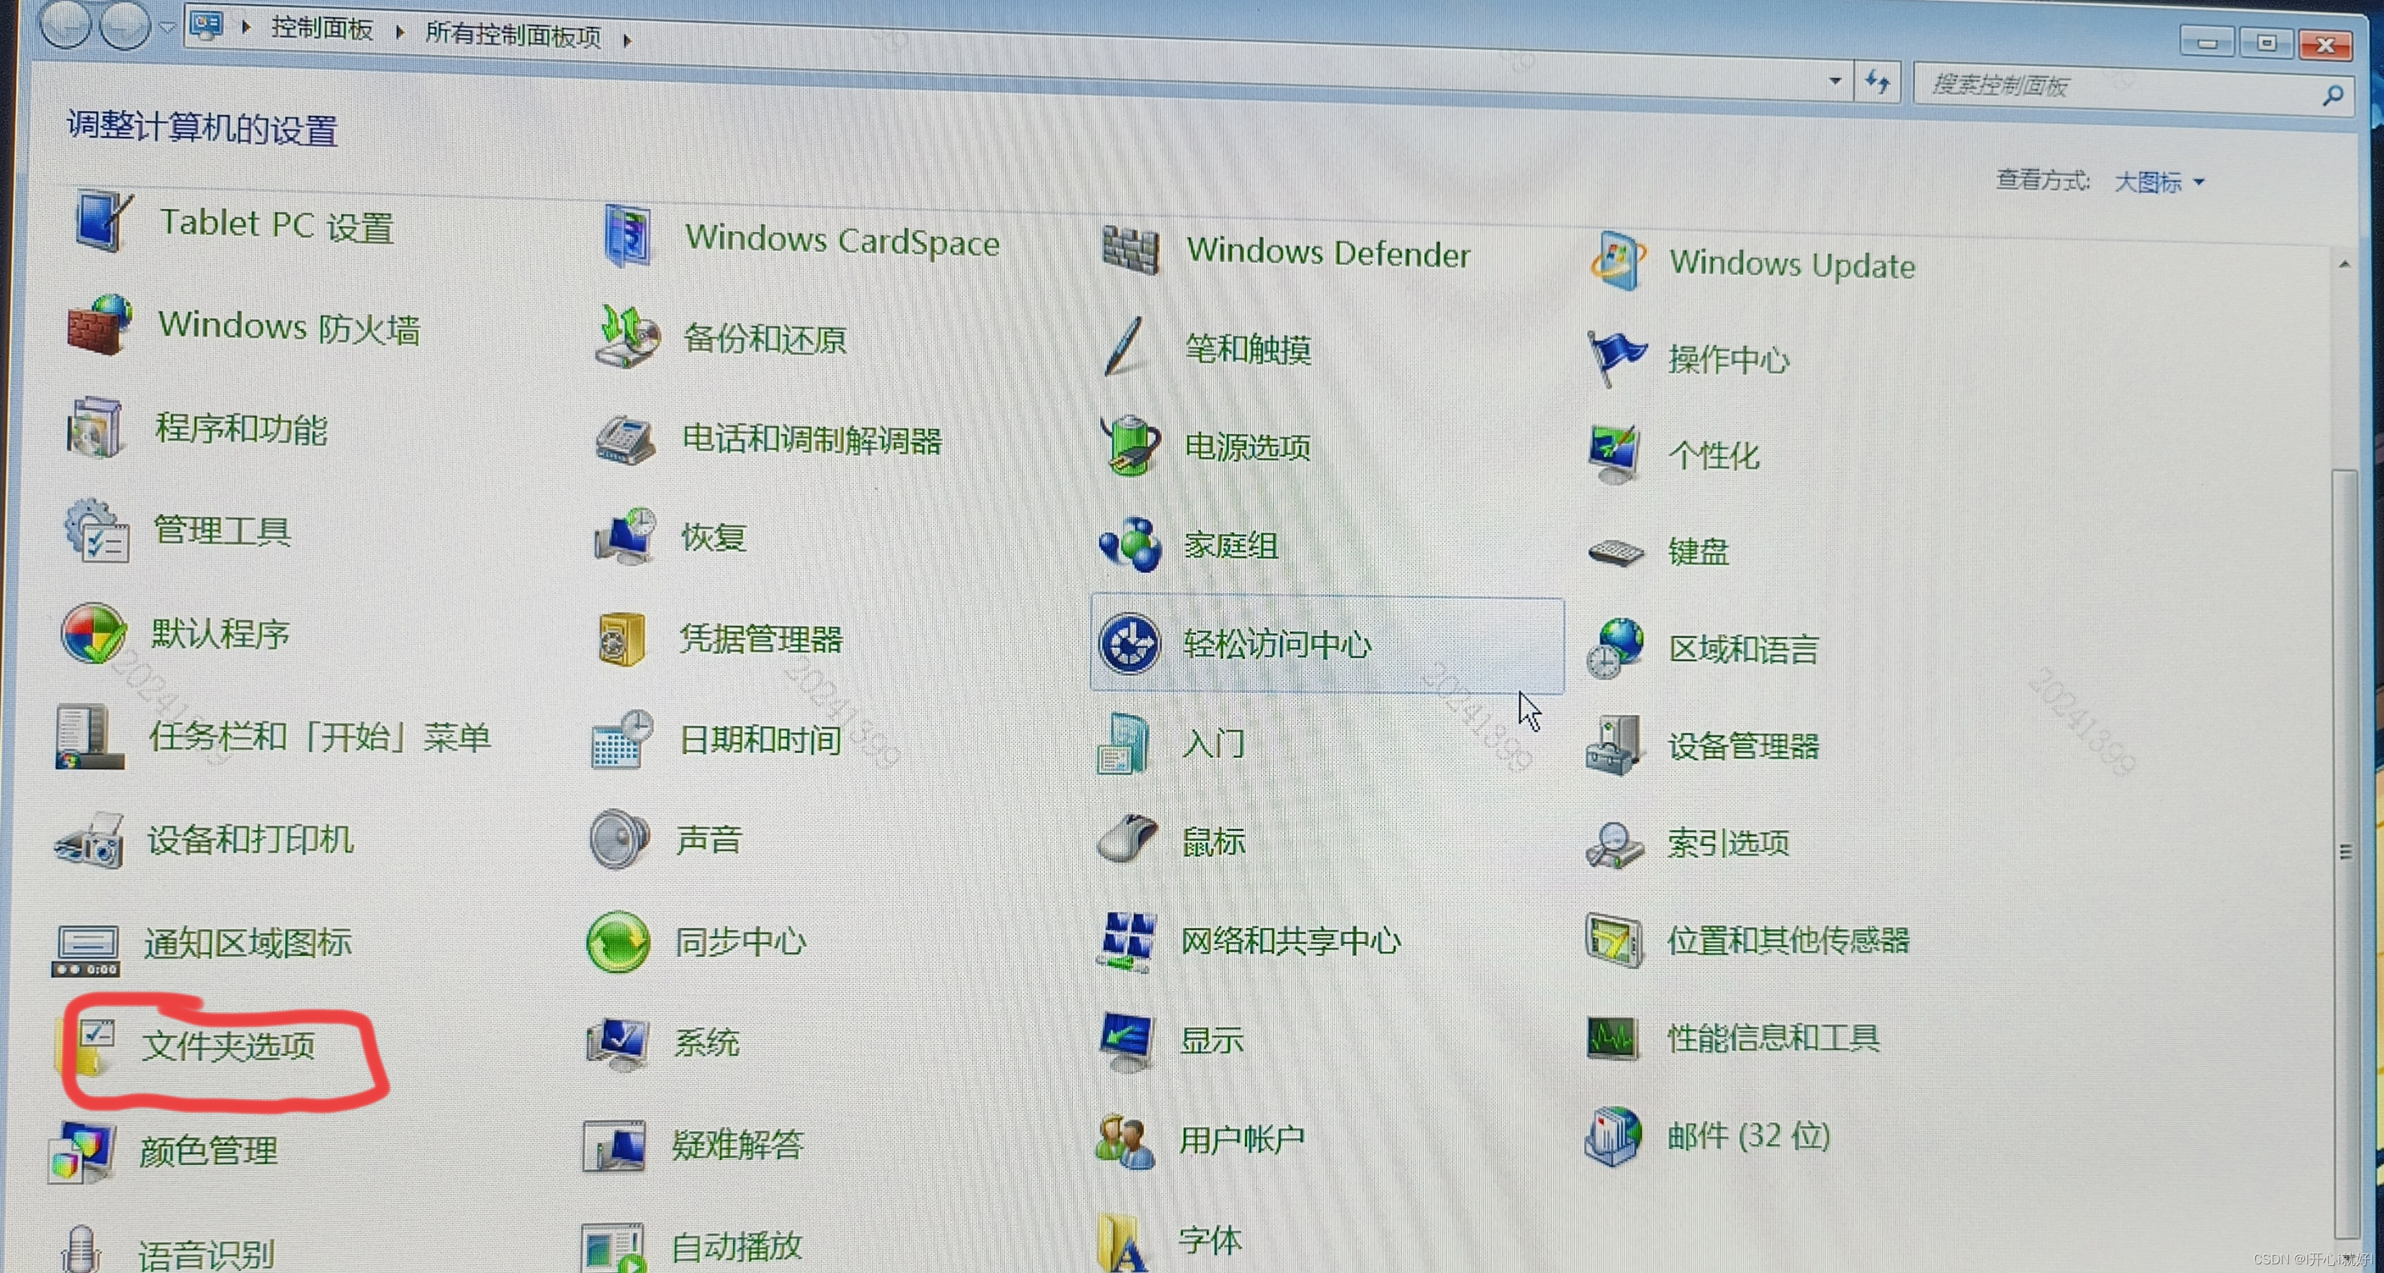
Task: Open the 查看方式 大图标 dropdown
Action: click(2158, 181)
